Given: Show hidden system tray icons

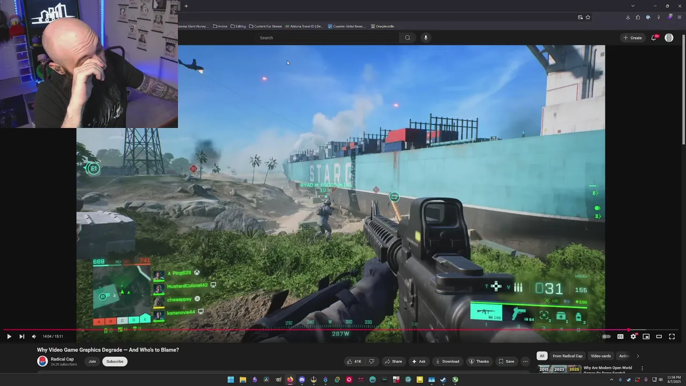Looking at the screenshot, I should click(613, 380).
